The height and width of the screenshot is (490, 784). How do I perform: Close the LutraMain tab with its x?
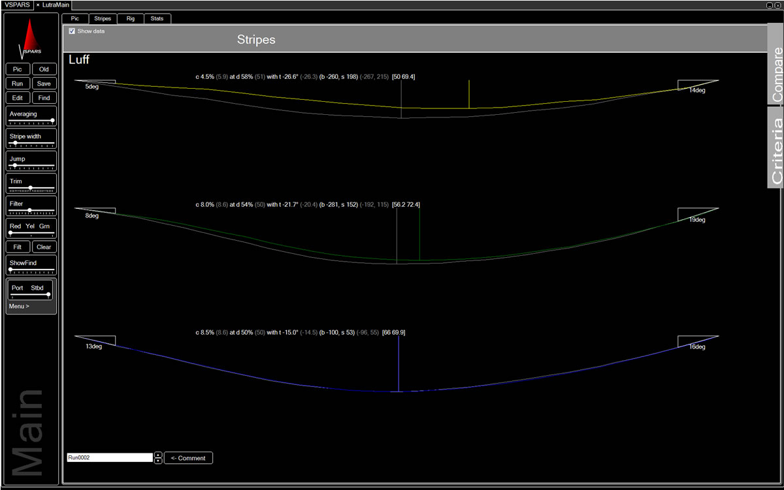coord(37,5)
